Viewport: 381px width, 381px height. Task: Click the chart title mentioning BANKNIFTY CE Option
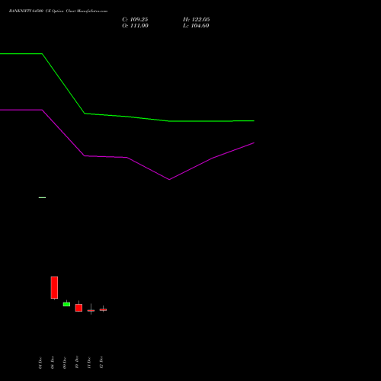(x=58, y=11)
